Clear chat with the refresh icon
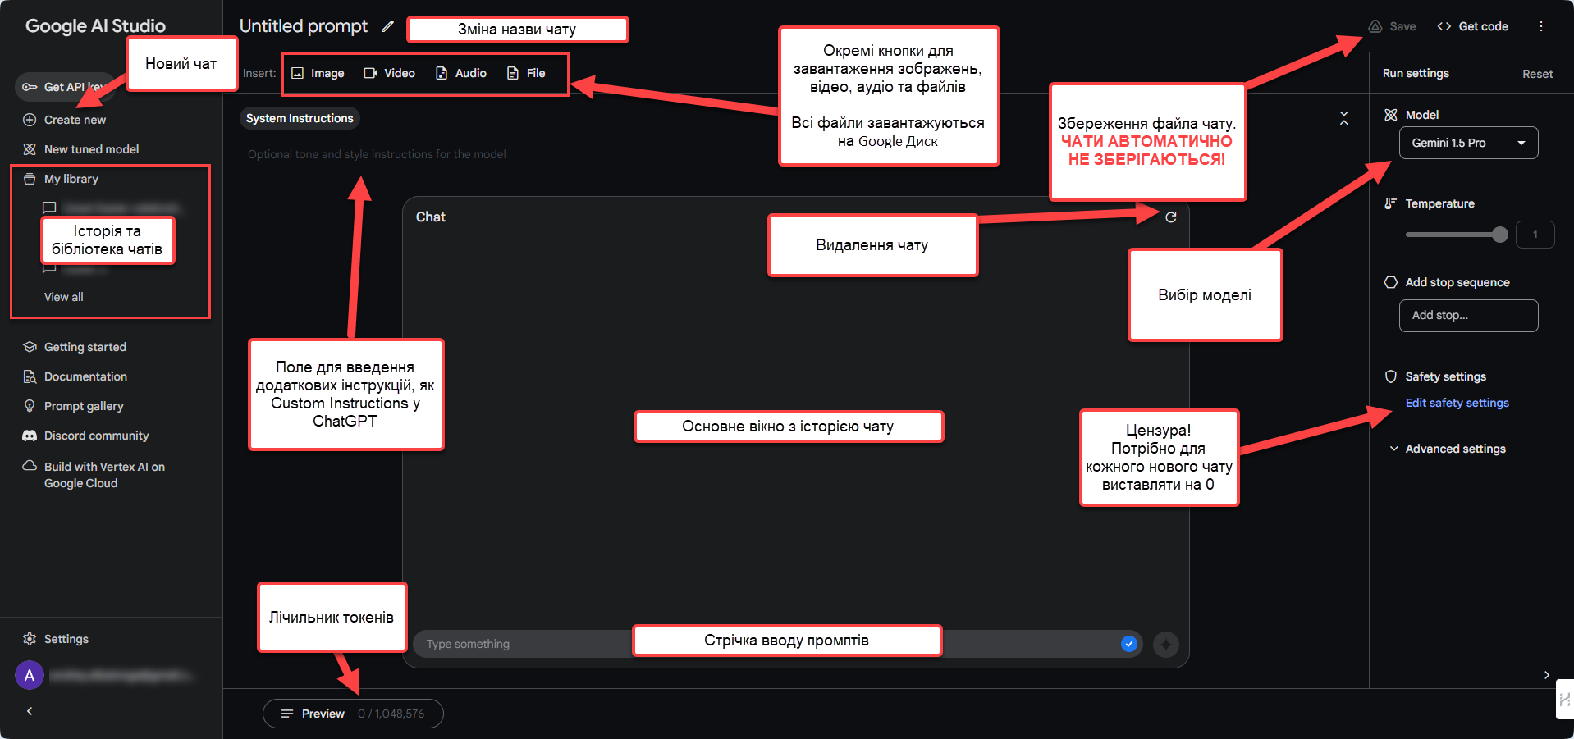The image size is (1574, 739). click(1171, 217)
